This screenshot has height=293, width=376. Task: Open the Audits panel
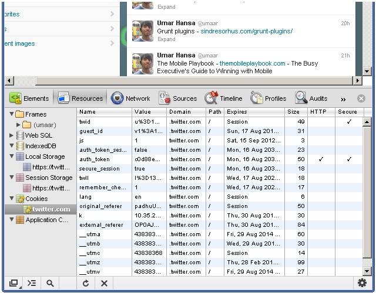pos(311,98)
